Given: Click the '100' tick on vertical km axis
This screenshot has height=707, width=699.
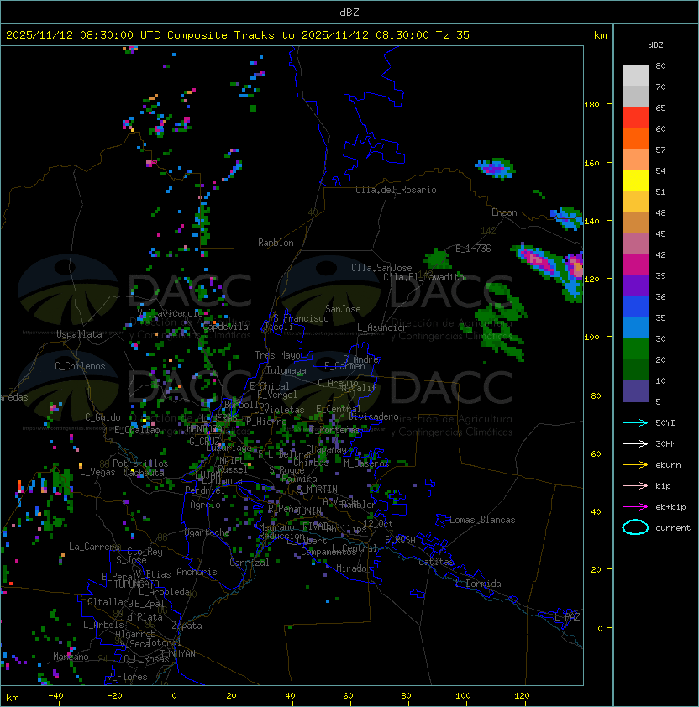Looking at the screenshot, I should click(x=591, y=338).
